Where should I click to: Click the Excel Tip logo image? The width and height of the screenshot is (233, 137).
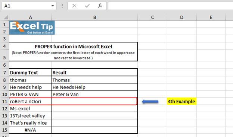click(x=32, y=28)
